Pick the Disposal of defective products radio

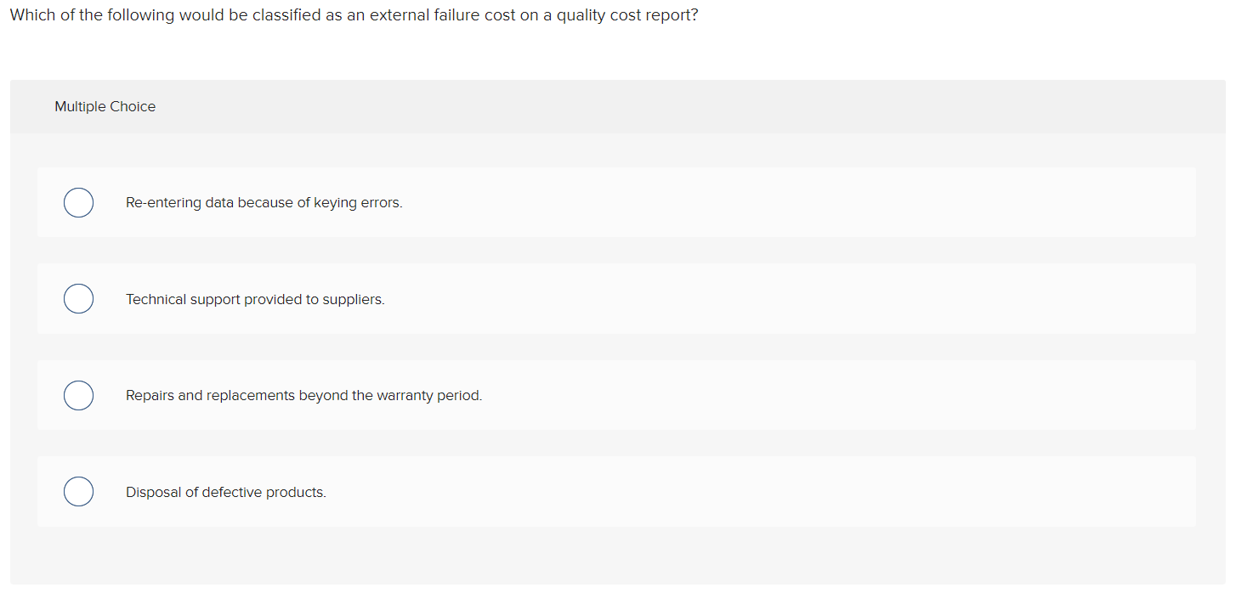[79, 492]
